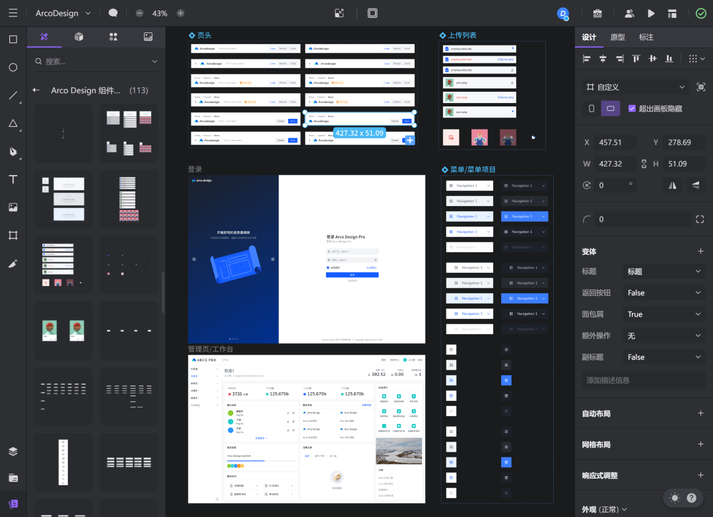
Task: Select the Line tool
Action: point(13,95)
